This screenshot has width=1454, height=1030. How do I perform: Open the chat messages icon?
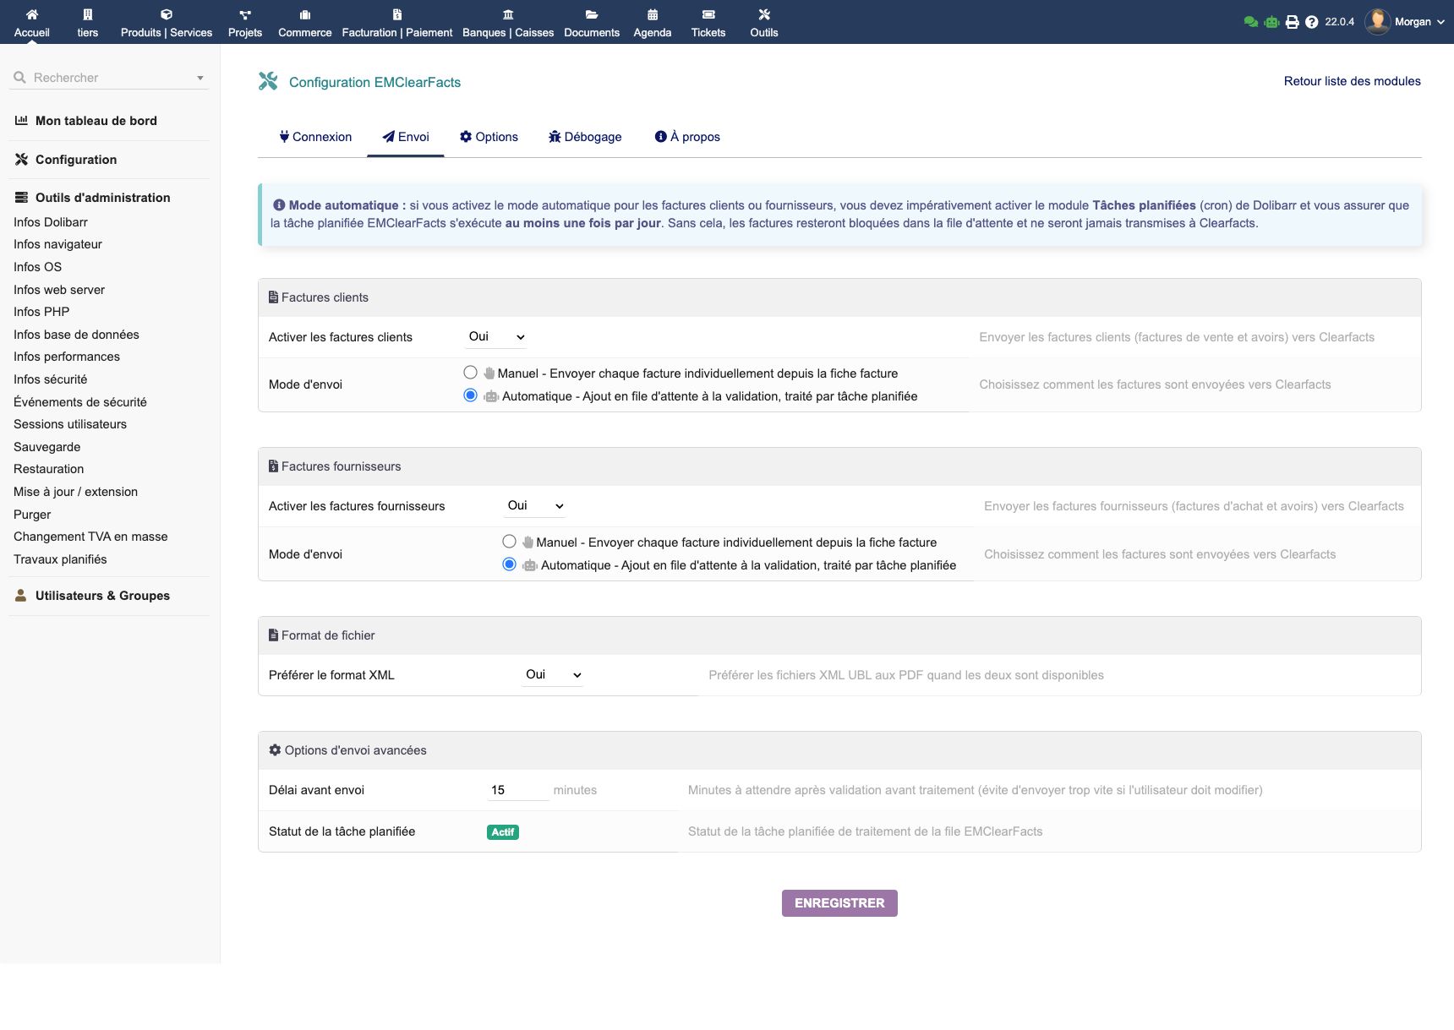[x=1251, y=21]
